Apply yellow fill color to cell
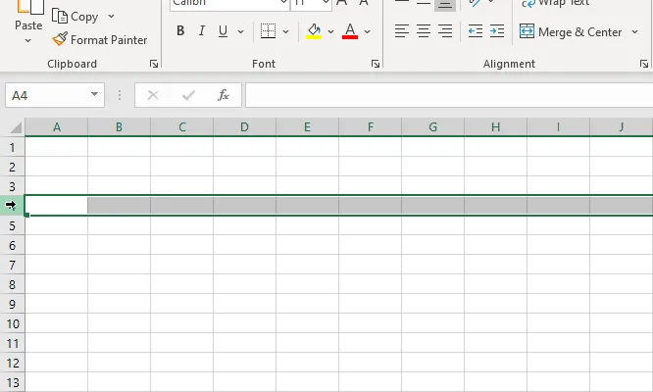The width and height of the screenshot is (653, 392). click(314, 30)
